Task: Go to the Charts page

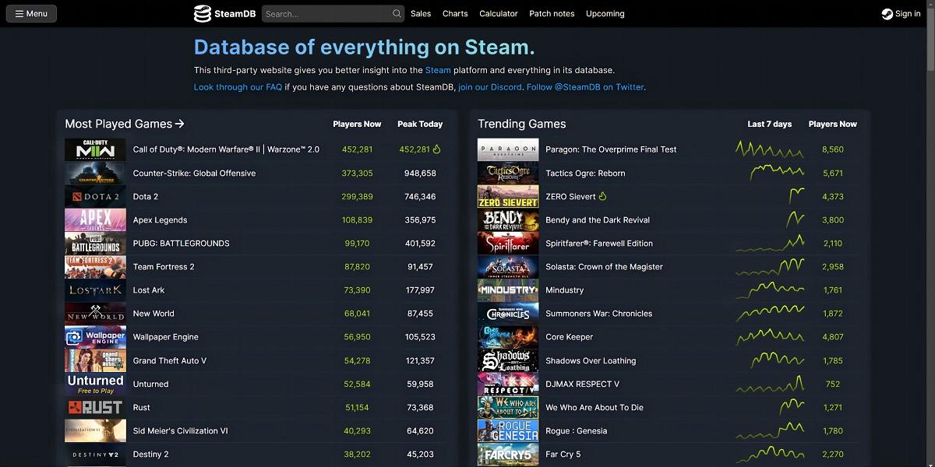Action: 455,13
